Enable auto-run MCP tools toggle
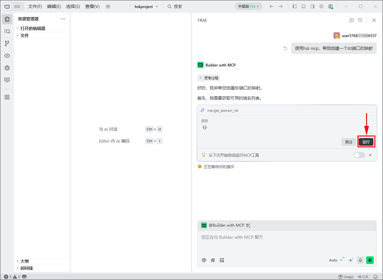This screenshot has height=280, width=383. point(359,155)
